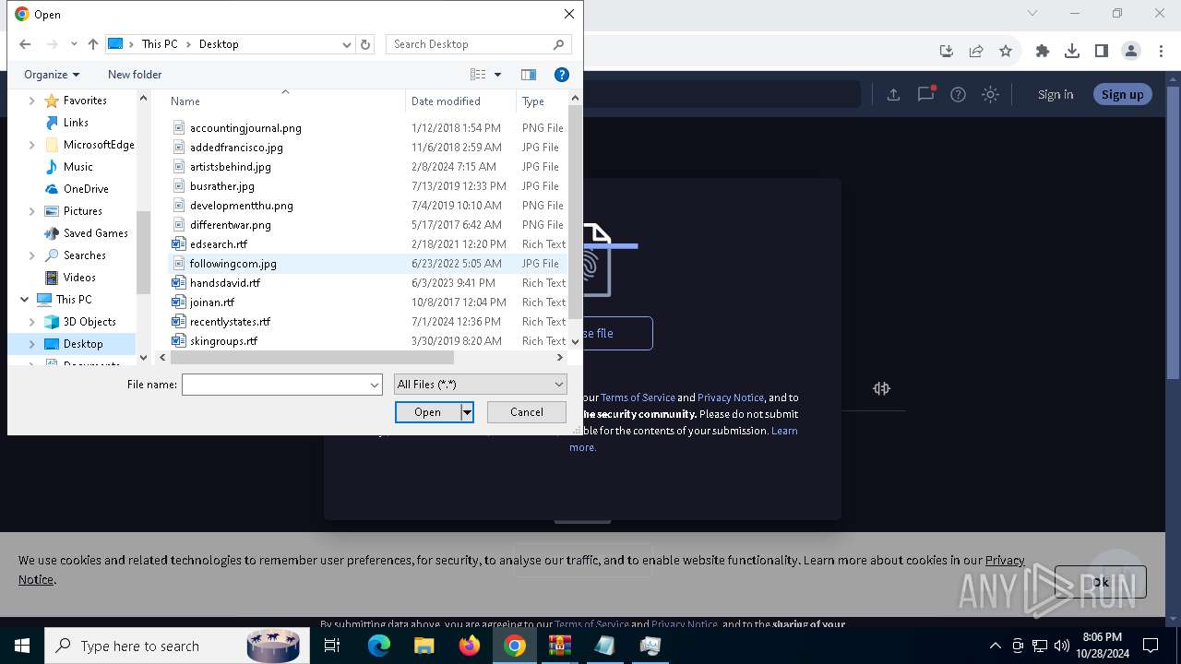The image size is (1181, 664).
Task: Click Chrome bookmark star icon
Action: (1006, 51)
